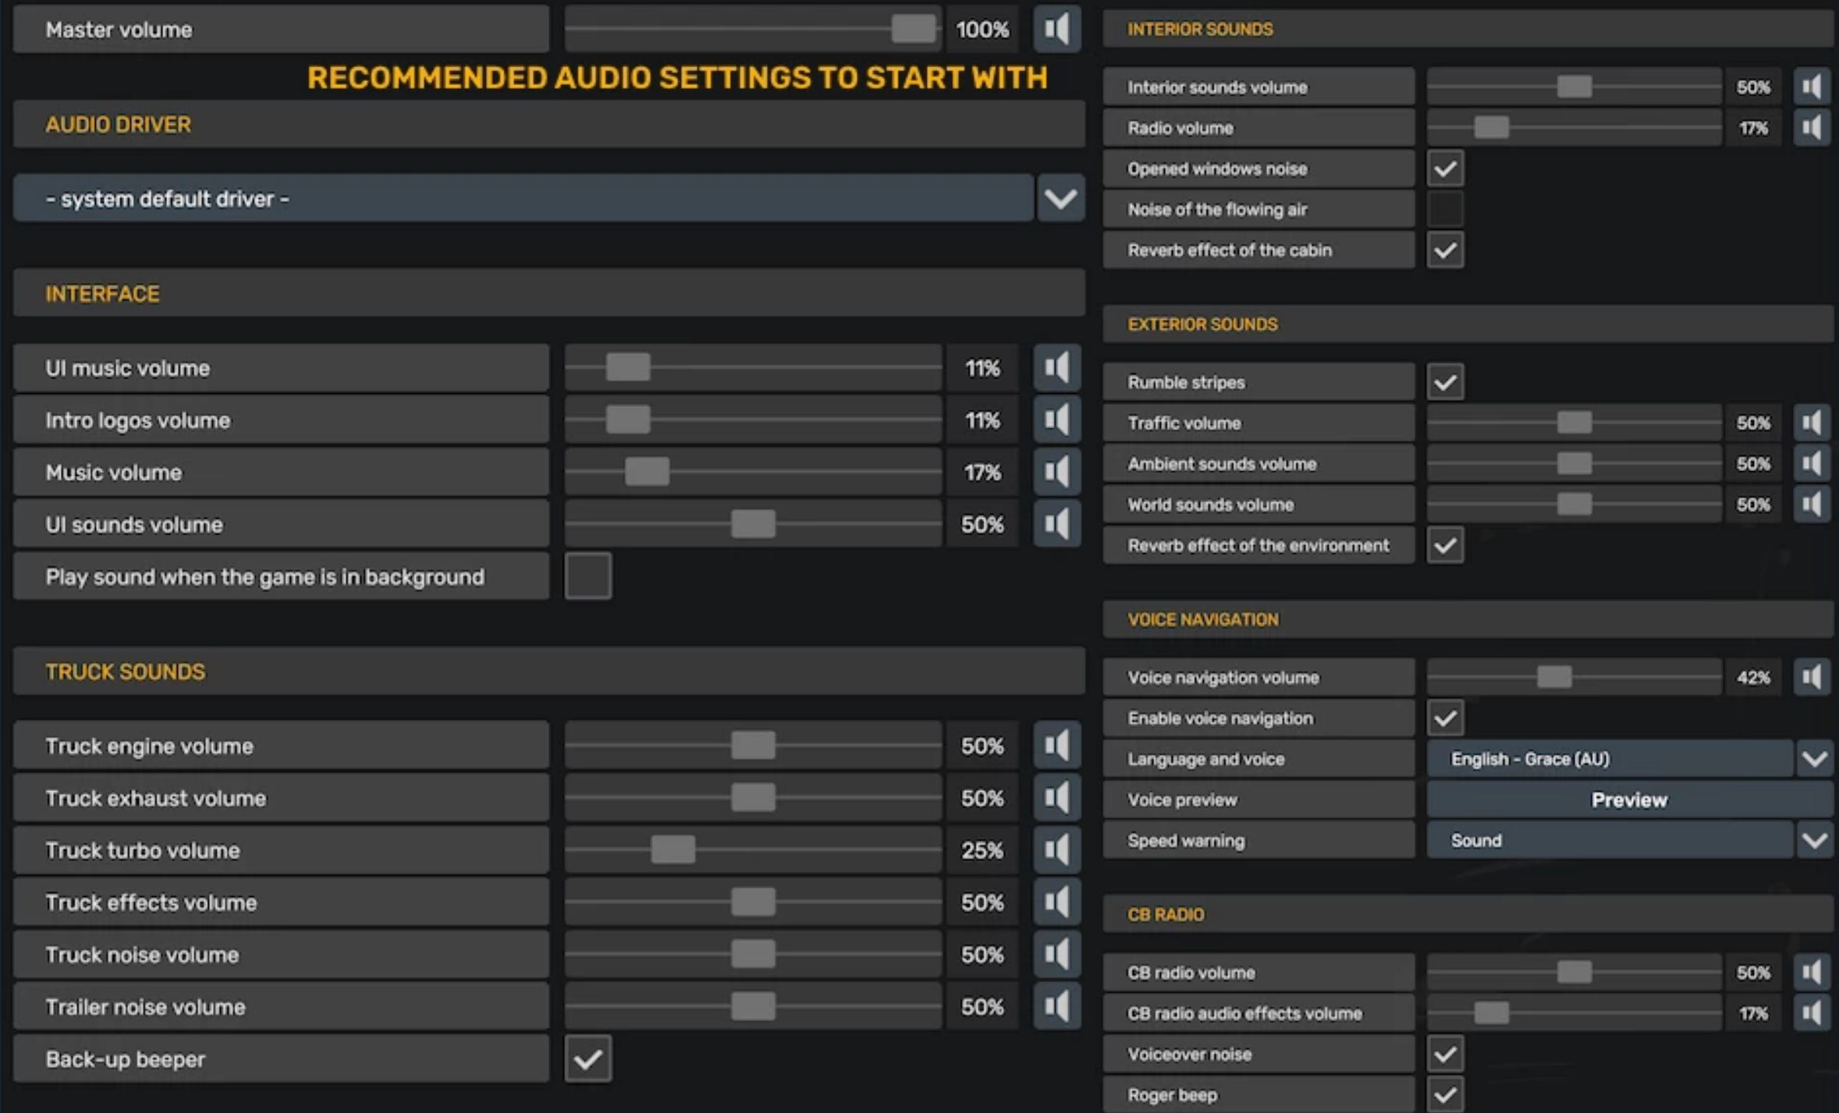Click Traffic volume speaker icon
This screenshot has width=1839, height=1113.
point(1811,423)
